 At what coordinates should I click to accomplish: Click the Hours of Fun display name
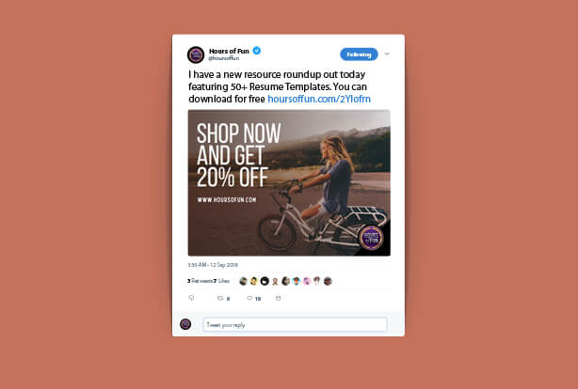click(229, 51)
